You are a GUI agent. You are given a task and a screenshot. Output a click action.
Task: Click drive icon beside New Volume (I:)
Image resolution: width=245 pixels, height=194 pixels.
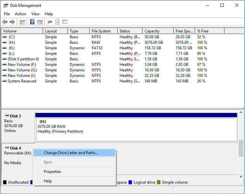click(x=5, y=76)
